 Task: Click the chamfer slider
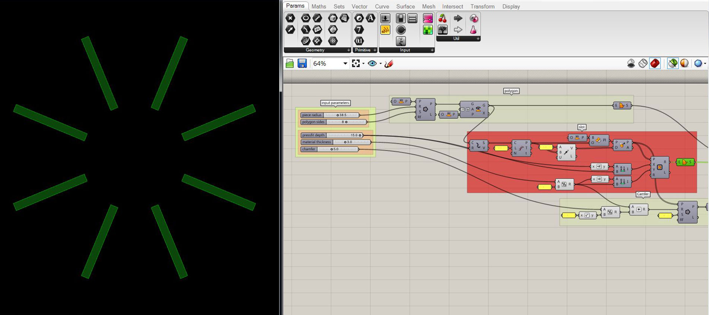[x=330, y=149]
